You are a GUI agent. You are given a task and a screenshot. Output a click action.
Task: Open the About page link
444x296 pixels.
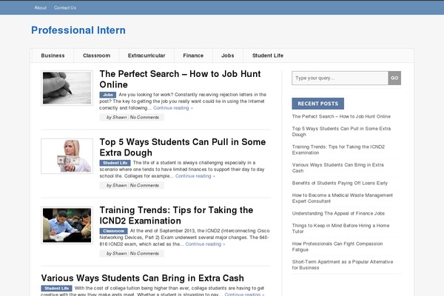pyautogui.click(x=40, y=7)
